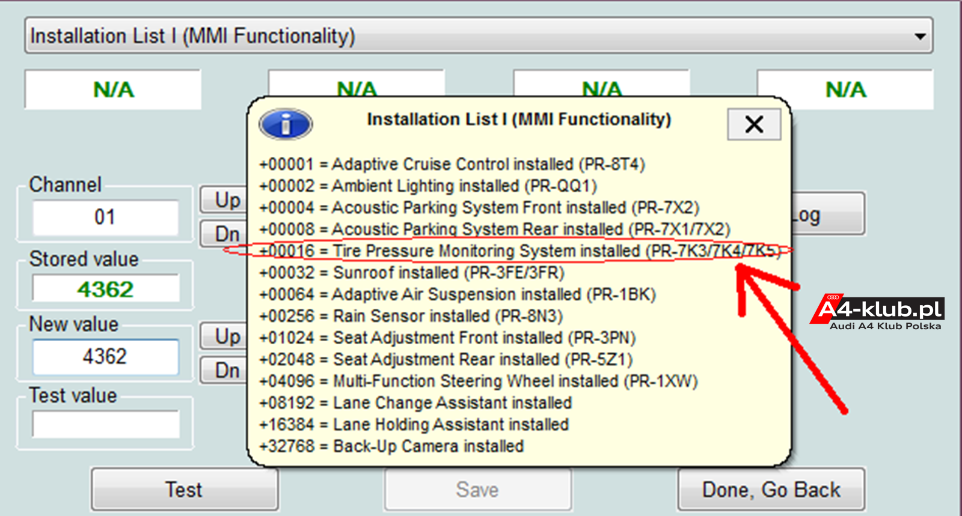Open the Installation List I combo box

click(479, 36)
